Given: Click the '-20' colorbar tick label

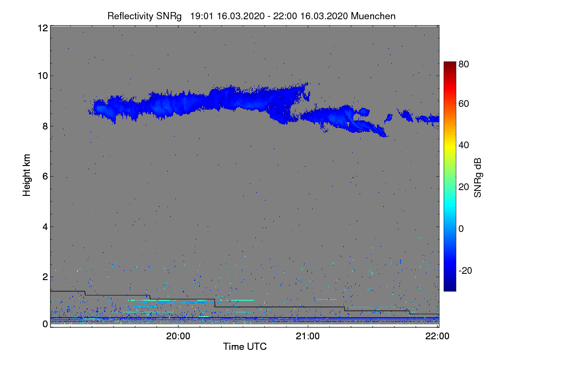Looking at the screenshot, I should (x=465, y=270).
